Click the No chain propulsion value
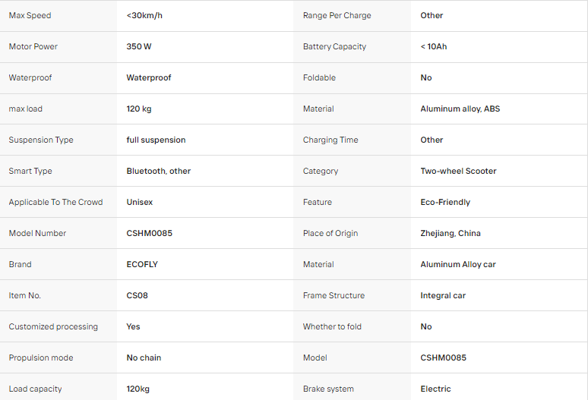 click(x=144, y=357)
